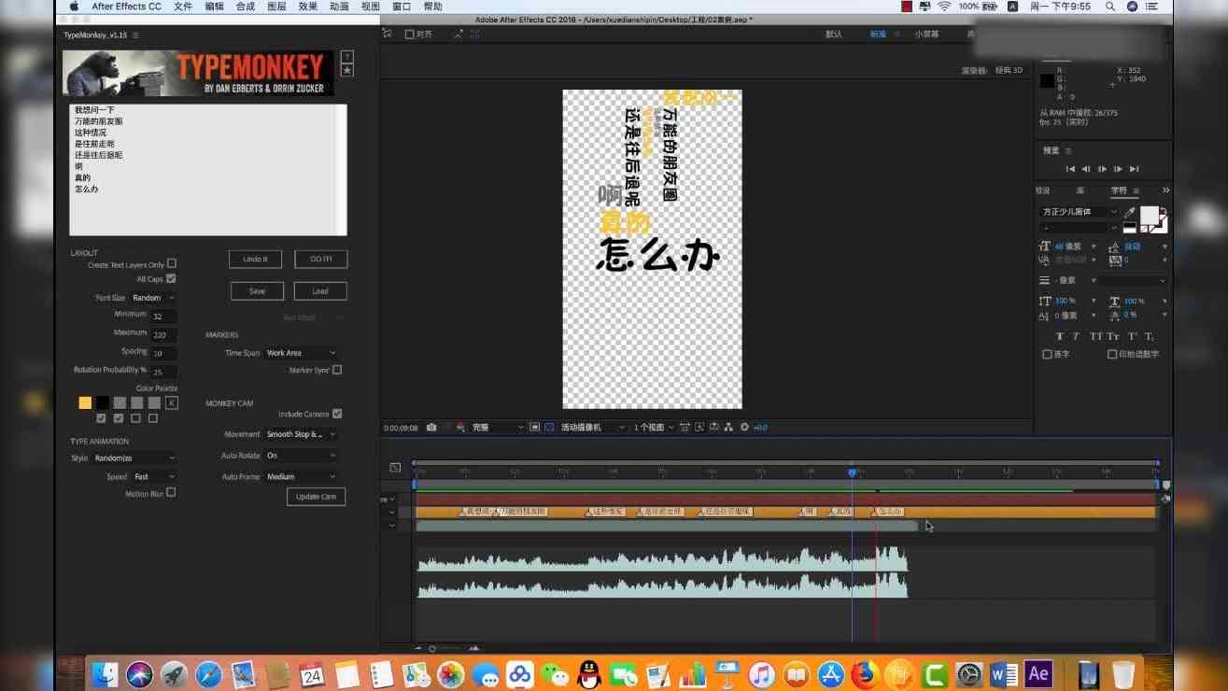Open the QQ penguin app in Dock

tap(589, 673)
